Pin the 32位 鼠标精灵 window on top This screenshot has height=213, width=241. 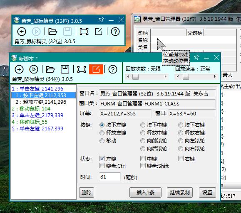click(x=101, y=20)
